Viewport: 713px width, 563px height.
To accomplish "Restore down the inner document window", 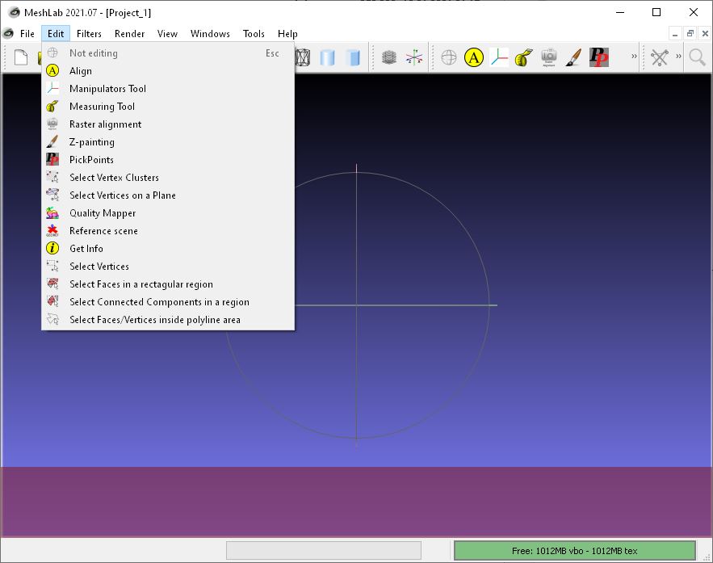I will tap(690, 33).
